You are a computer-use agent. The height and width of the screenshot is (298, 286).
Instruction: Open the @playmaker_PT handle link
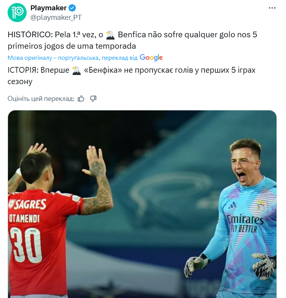coord(56,18)
